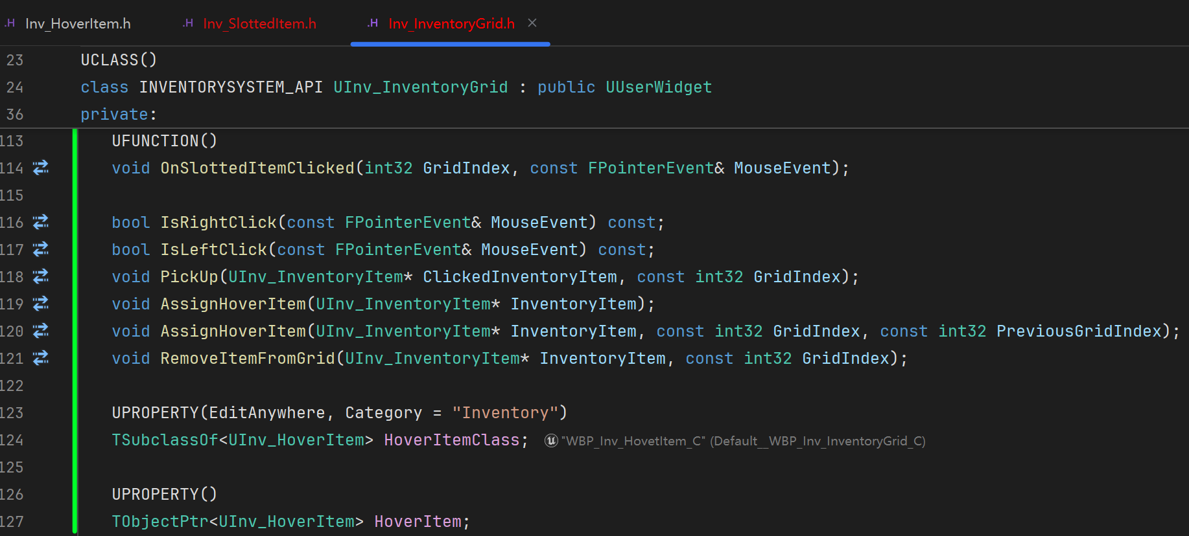Click line number 123 in the gutter

coord(12,413)
